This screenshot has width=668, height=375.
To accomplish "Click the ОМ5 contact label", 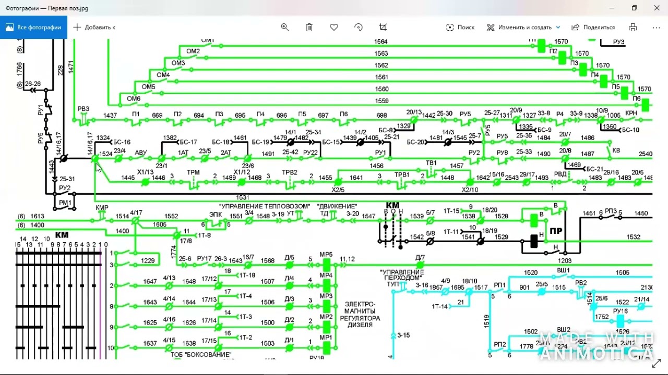I will [x=149, y=87].
